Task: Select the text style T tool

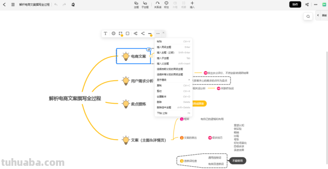Action: (x=105, y=34)
